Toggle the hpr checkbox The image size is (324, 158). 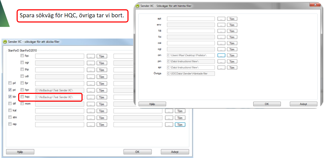pyautogui.click(x=22, y=90)
